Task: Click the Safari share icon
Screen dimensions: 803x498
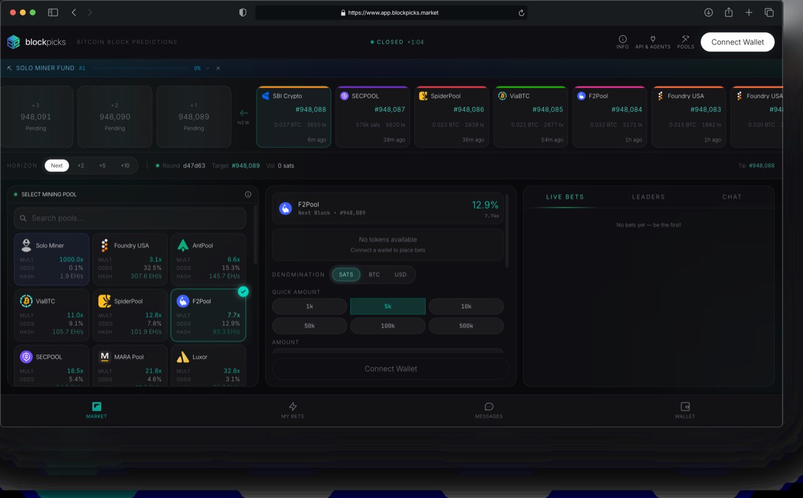Action: [x=728, y=13]
